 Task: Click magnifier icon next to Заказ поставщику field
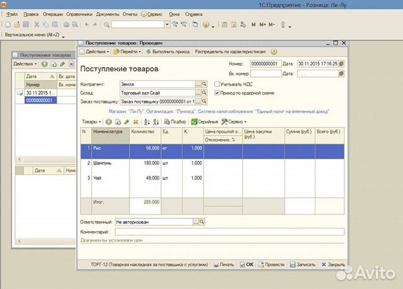point(204,101)
